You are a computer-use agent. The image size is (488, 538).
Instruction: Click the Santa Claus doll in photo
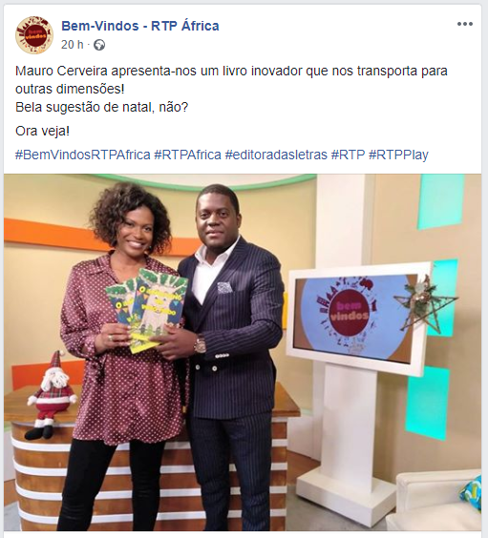52,395
